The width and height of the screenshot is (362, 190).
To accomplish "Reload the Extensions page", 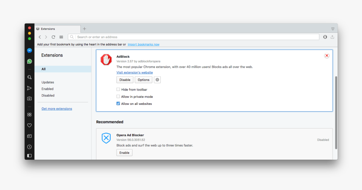I will pos(53,37).
